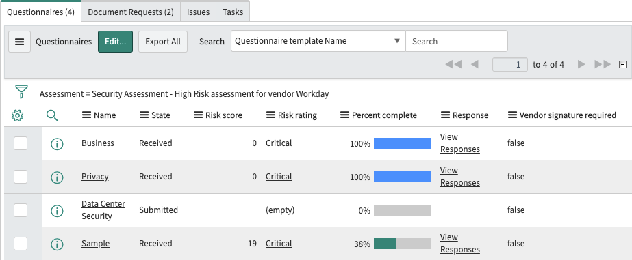632x260 pixels.
Task: Click Sample 38% progress bar
Action: 403,244
